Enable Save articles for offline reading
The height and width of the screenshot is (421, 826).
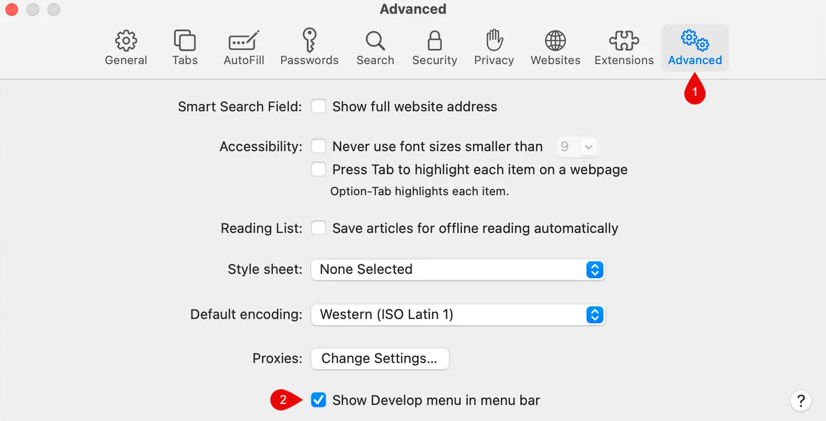pos(319,228)
